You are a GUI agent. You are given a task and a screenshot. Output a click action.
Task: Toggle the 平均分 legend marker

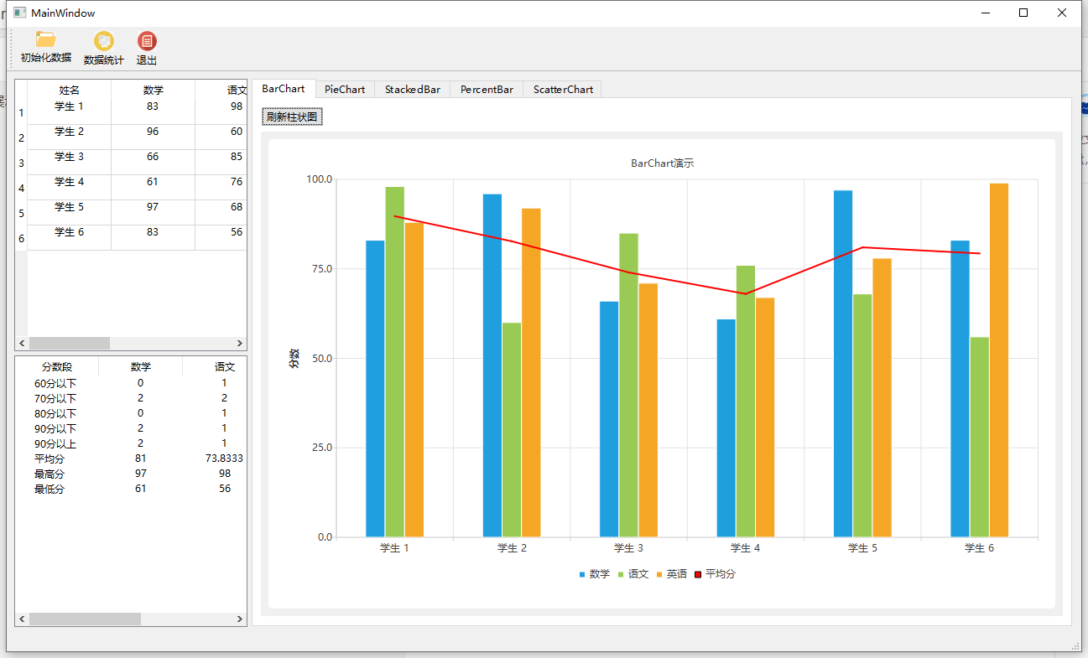tap(718, 573)
